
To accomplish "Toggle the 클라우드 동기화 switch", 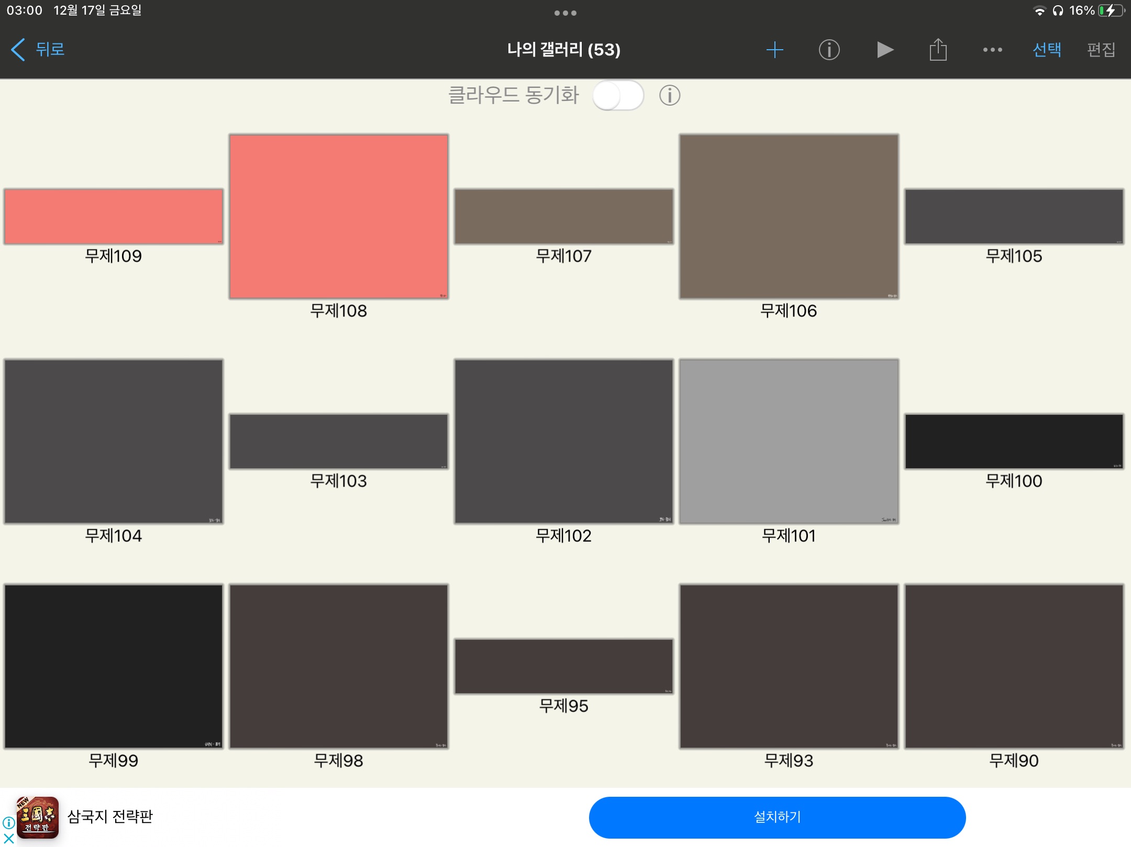I will [618, 96].
